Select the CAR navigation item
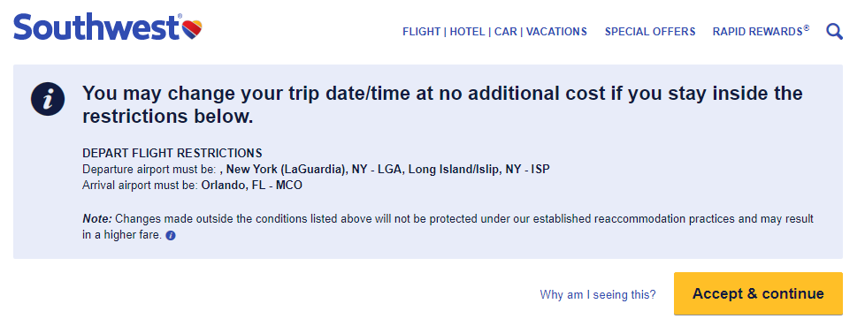 click(505, 32)
